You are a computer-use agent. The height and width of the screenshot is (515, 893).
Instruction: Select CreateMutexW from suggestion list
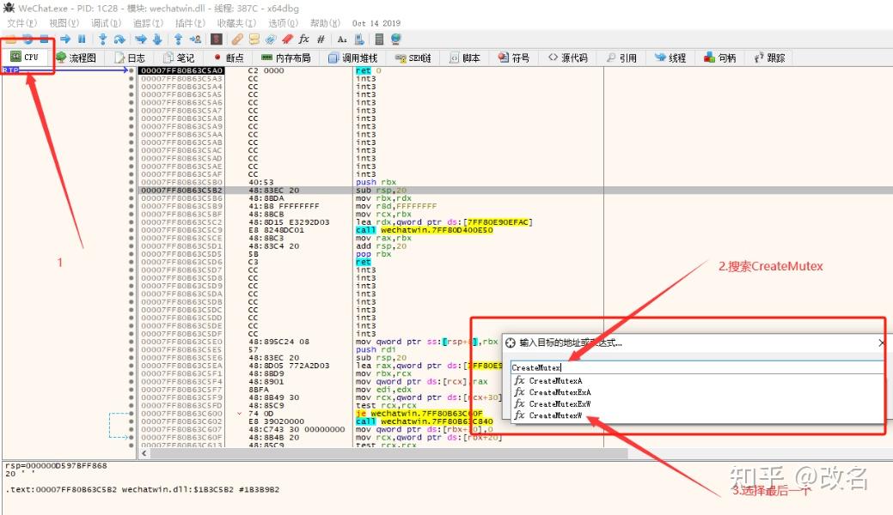click(548, 415)
